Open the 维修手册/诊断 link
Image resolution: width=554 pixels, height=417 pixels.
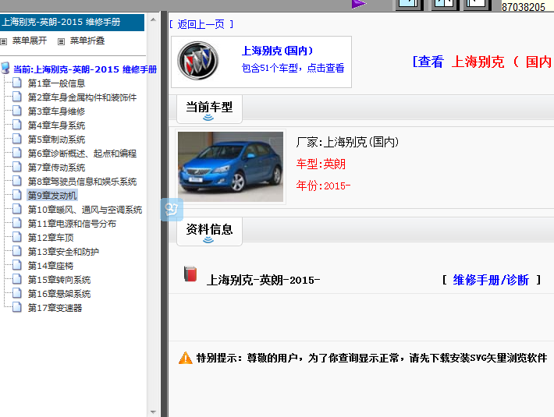(x=491, y=280)
